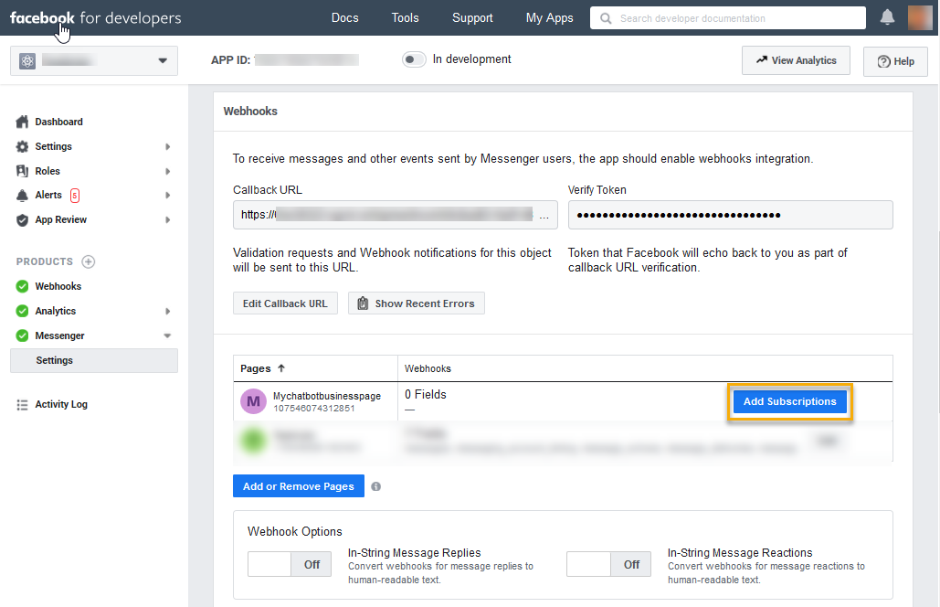Toggle In-String Message Reactions switch

(608, 564)
